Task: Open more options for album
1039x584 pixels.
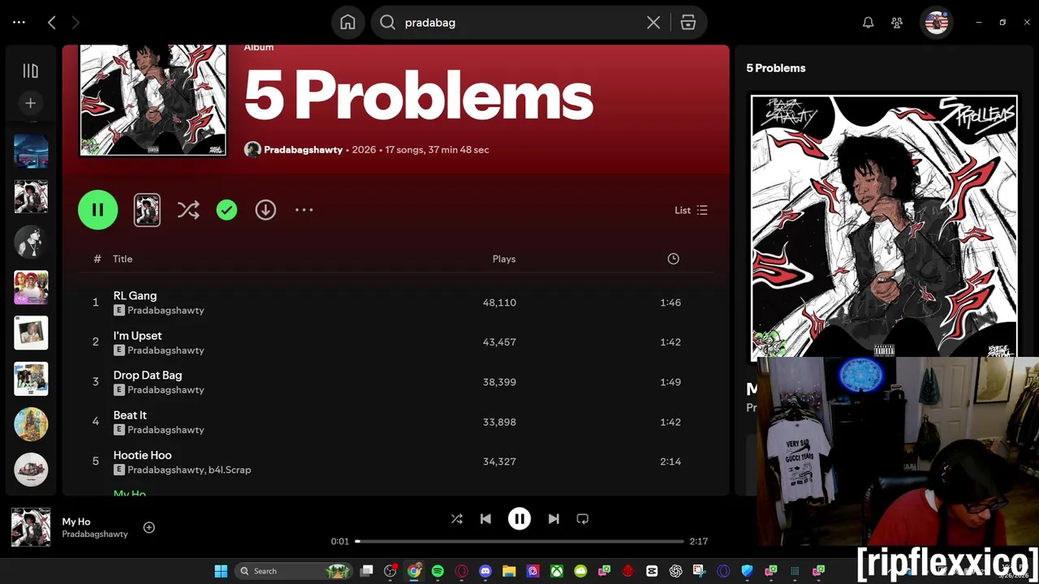Action: coord(304,210)
